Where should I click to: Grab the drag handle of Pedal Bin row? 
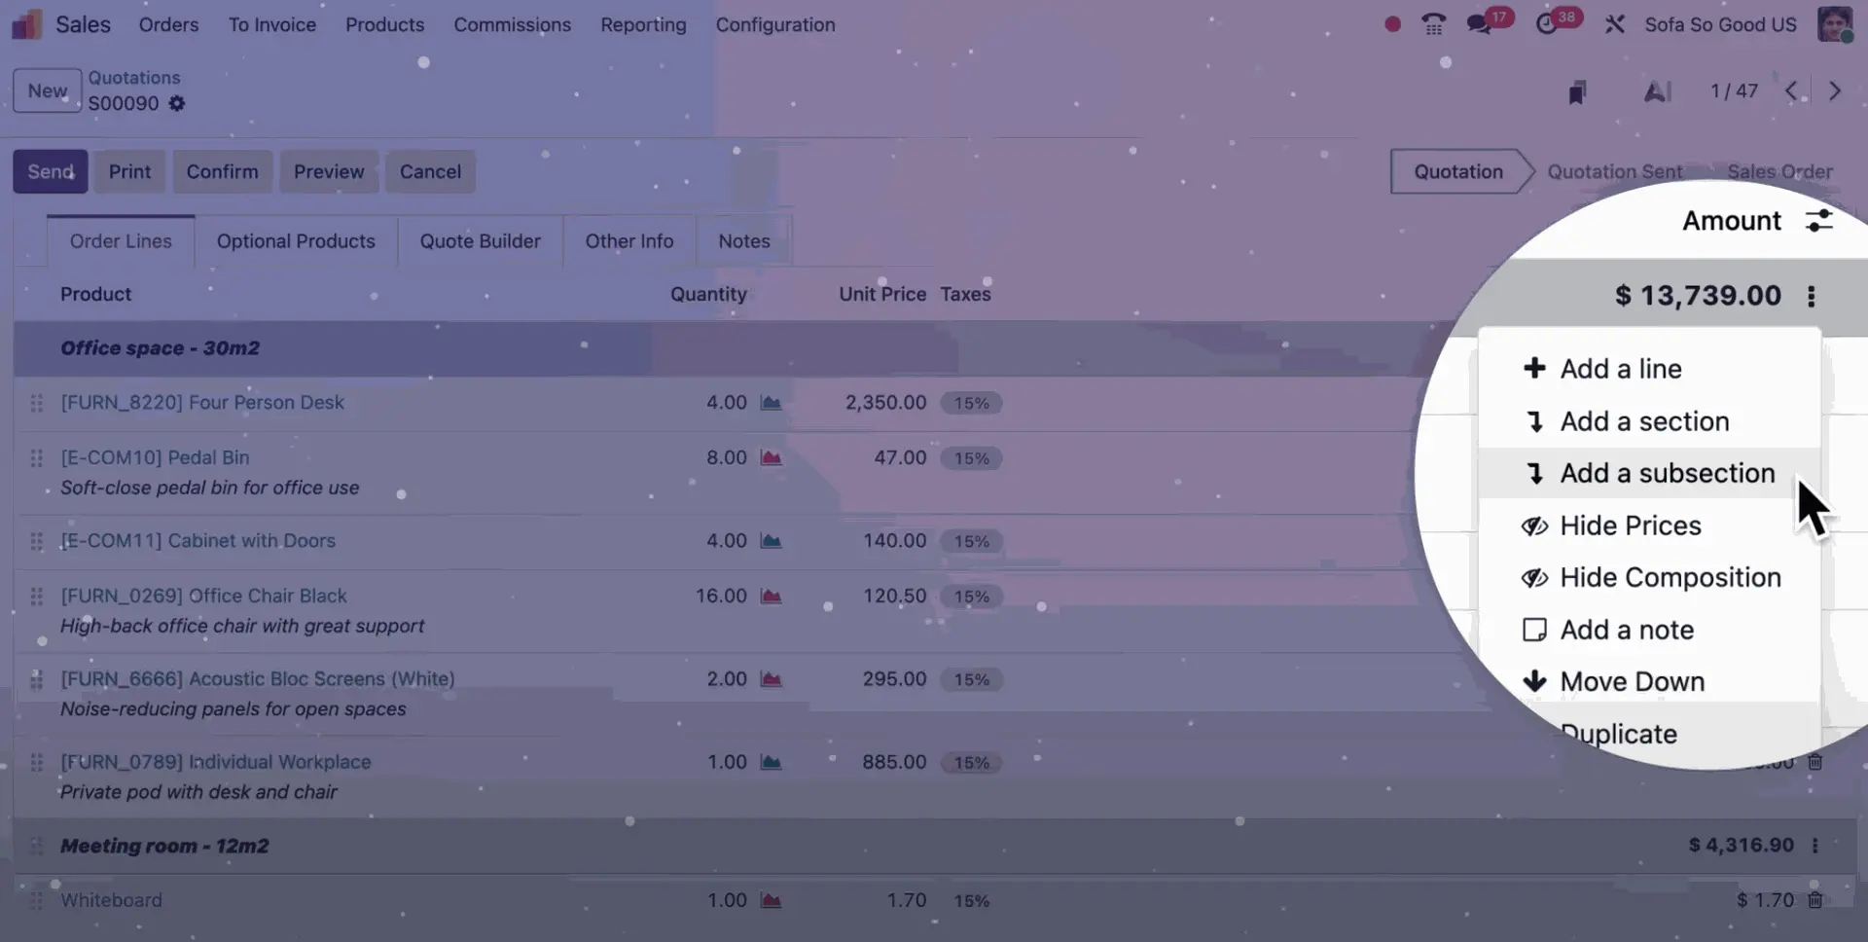coord(36,457)
